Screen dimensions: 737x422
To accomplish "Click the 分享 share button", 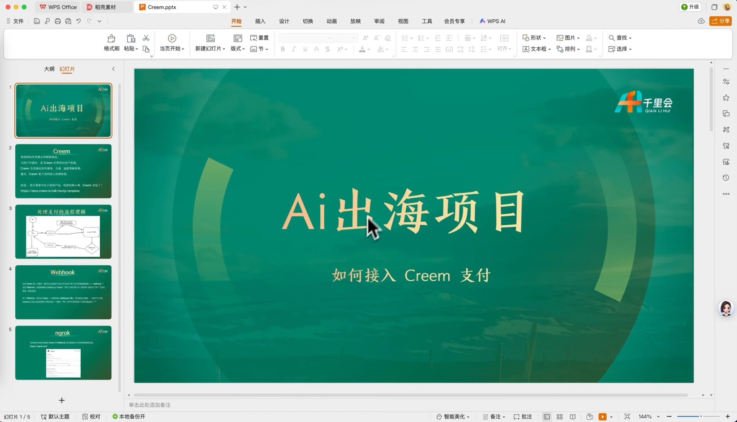I will click(720, 21).
